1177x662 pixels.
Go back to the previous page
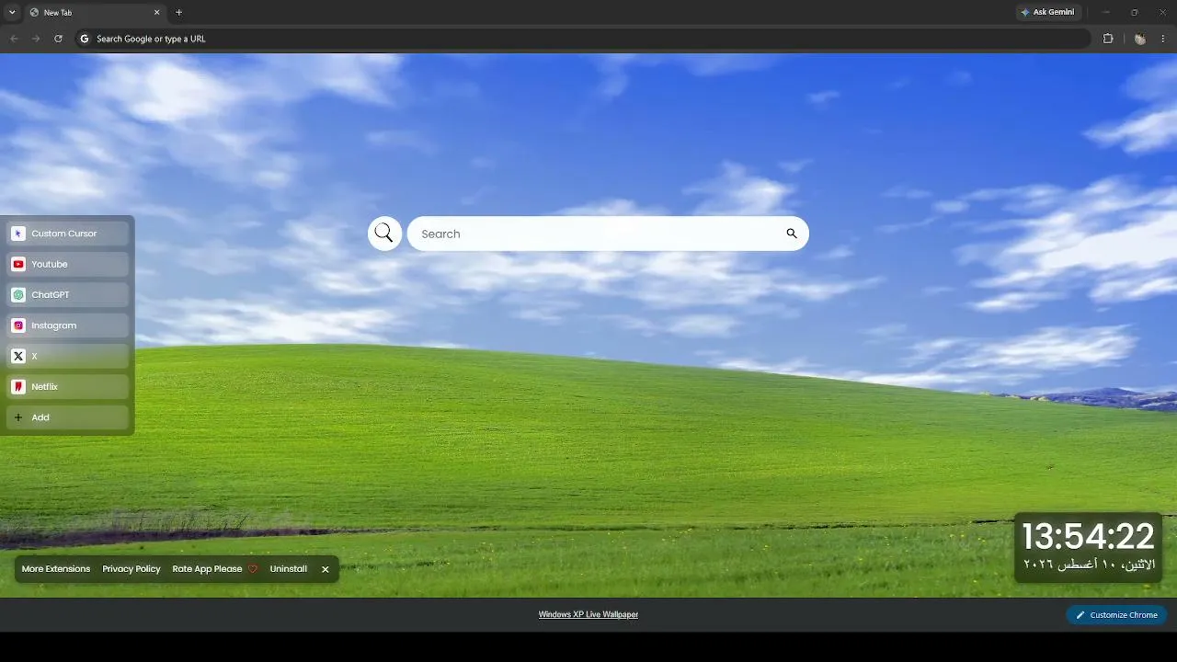(14, 39)
